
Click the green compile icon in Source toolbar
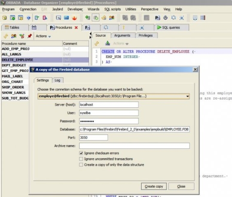point(107,43)
